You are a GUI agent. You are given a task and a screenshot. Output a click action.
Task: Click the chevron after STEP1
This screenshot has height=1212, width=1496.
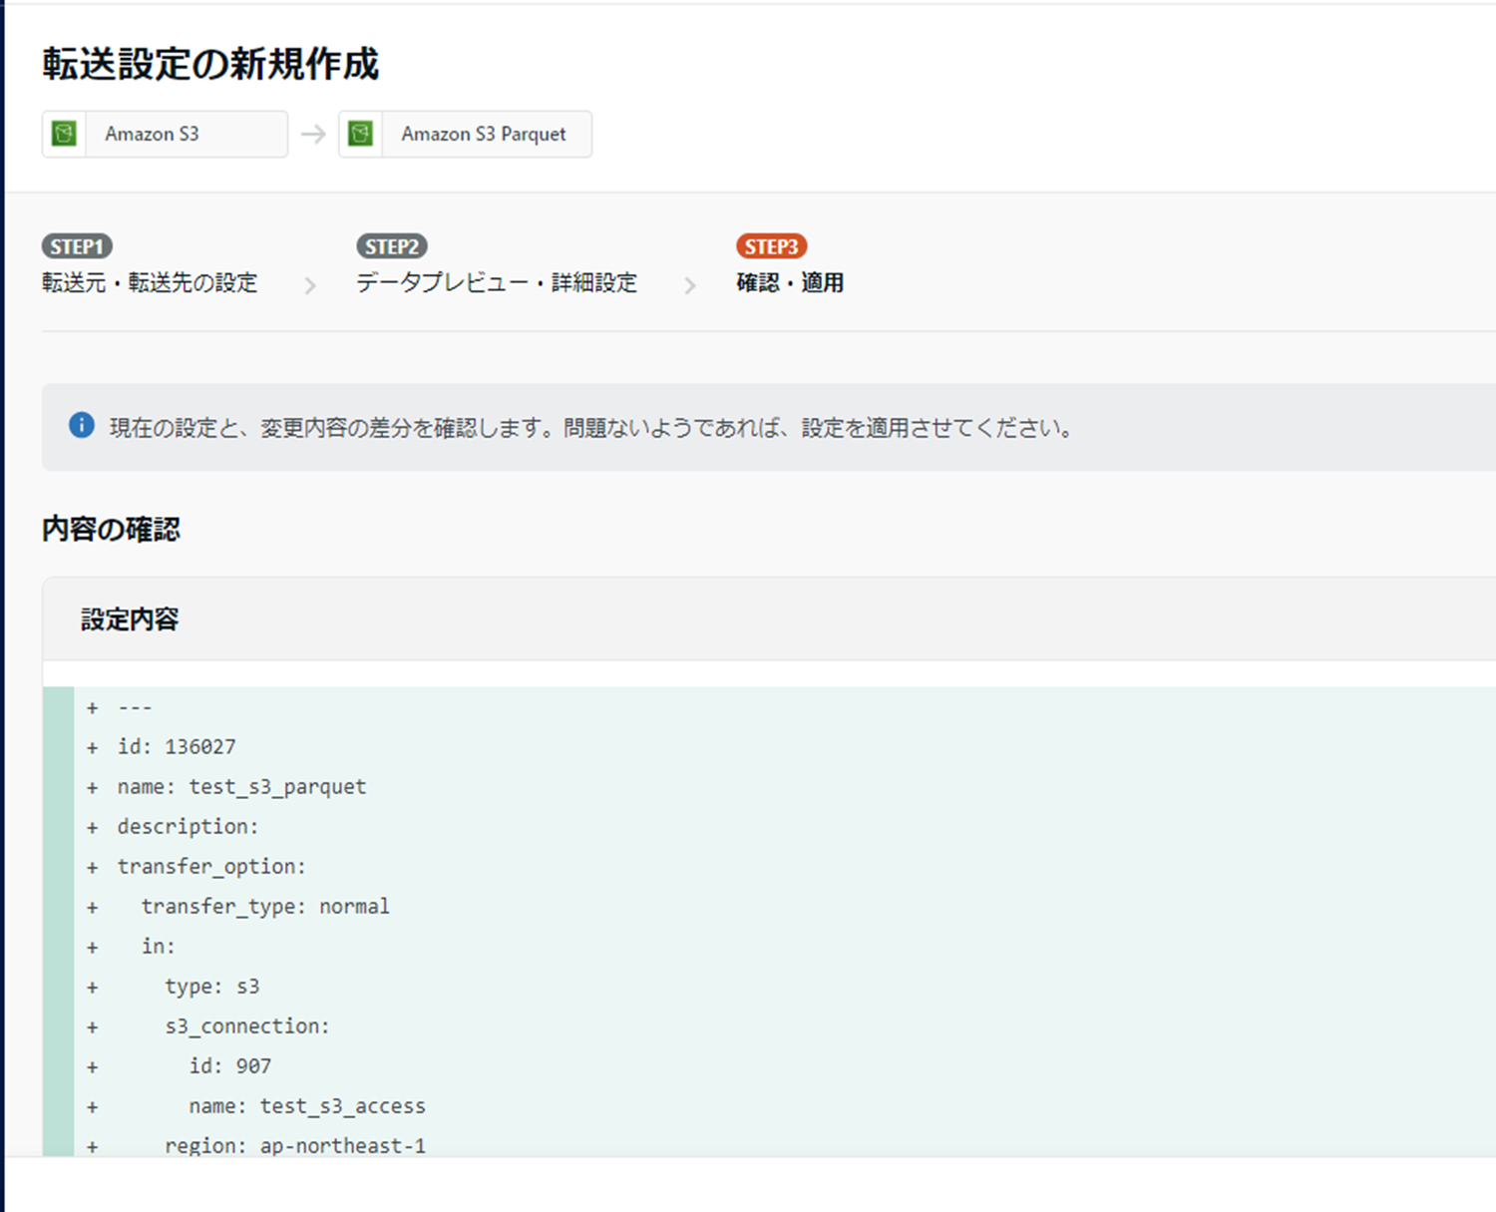click(x=310, y=286)
